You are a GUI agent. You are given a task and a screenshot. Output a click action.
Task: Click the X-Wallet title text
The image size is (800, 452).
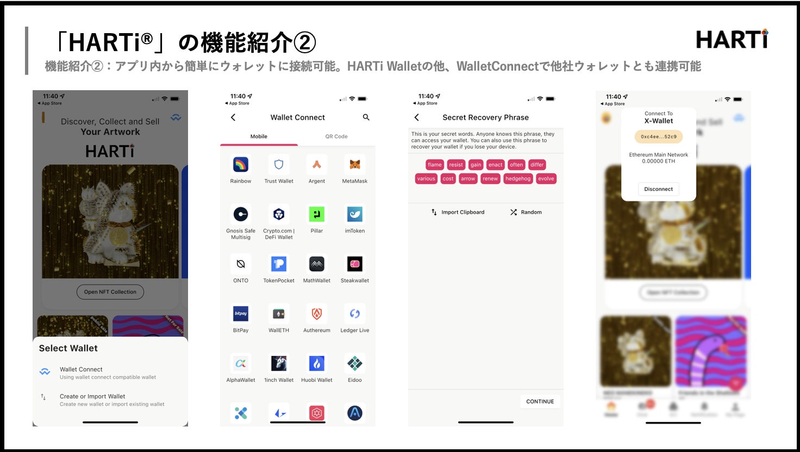click(x=659, y=121)
